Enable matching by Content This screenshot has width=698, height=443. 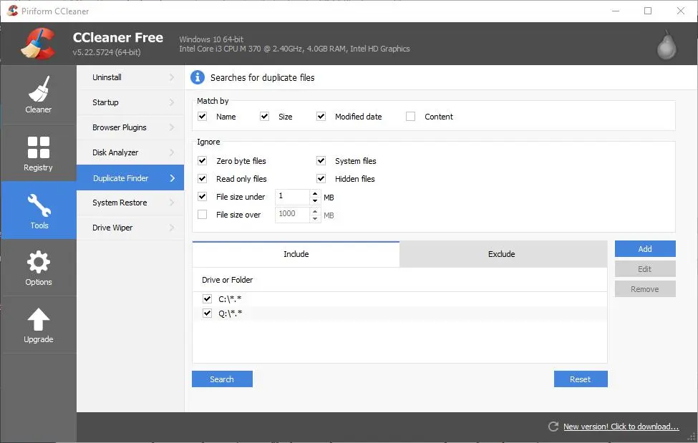click(x=410, y=116)
